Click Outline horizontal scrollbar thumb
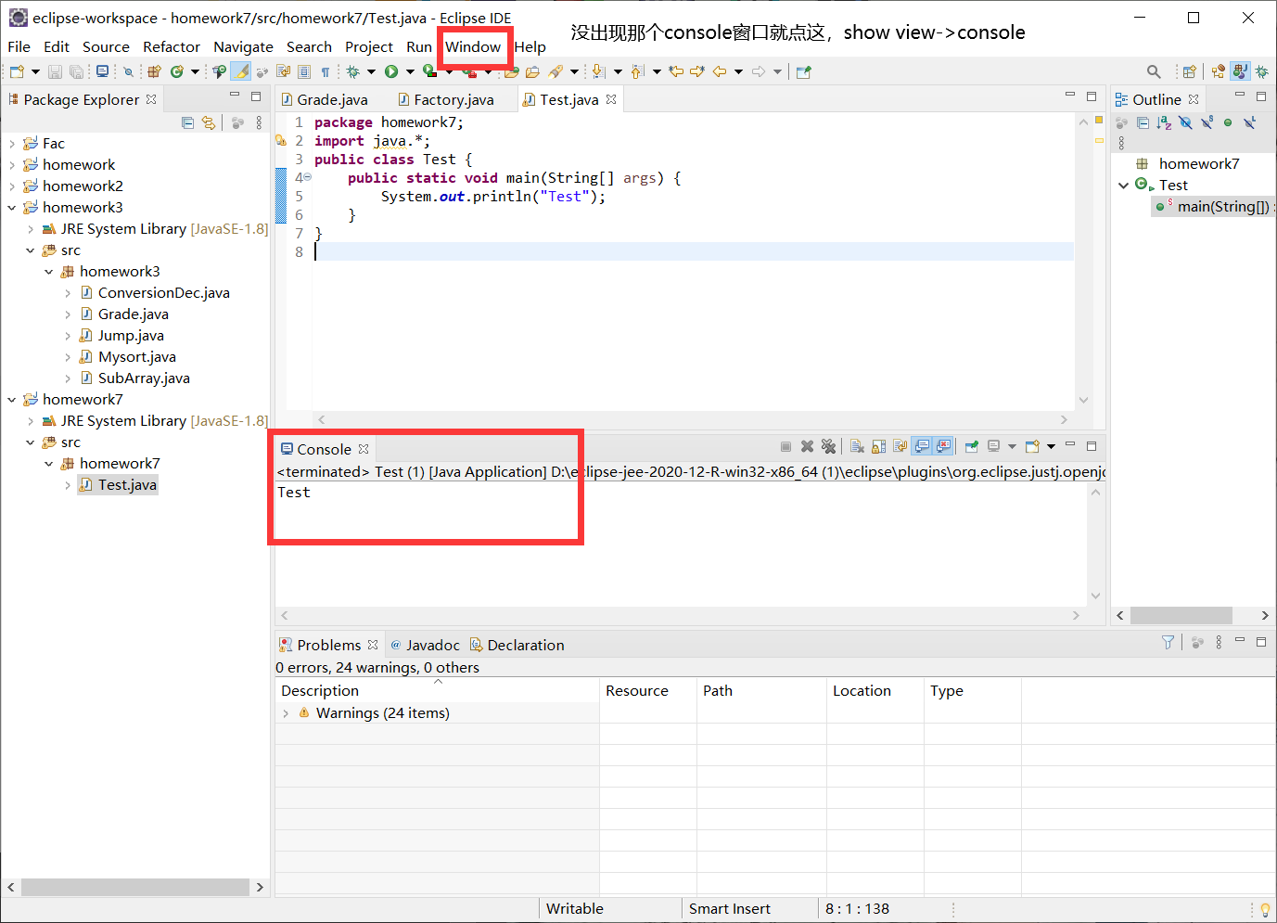 (1181, 615)
